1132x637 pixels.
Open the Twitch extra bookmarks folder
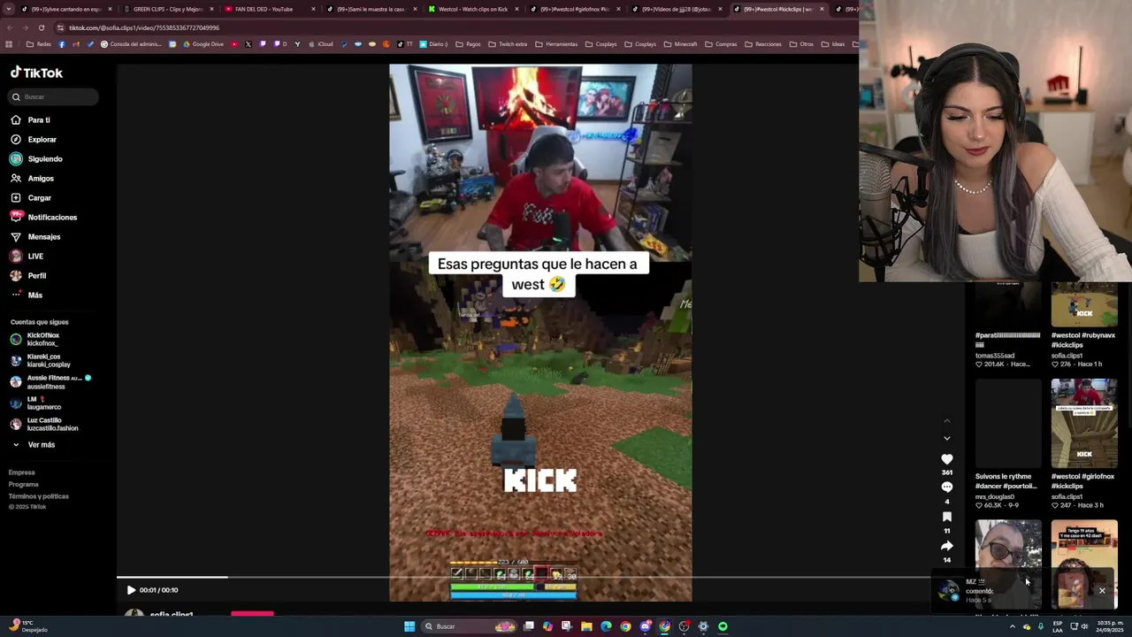point(508,44)
